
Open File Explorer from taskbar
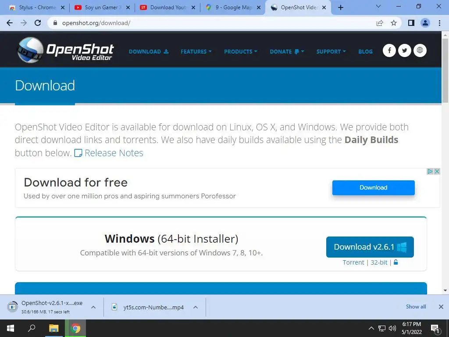click(x=53, y=328)
